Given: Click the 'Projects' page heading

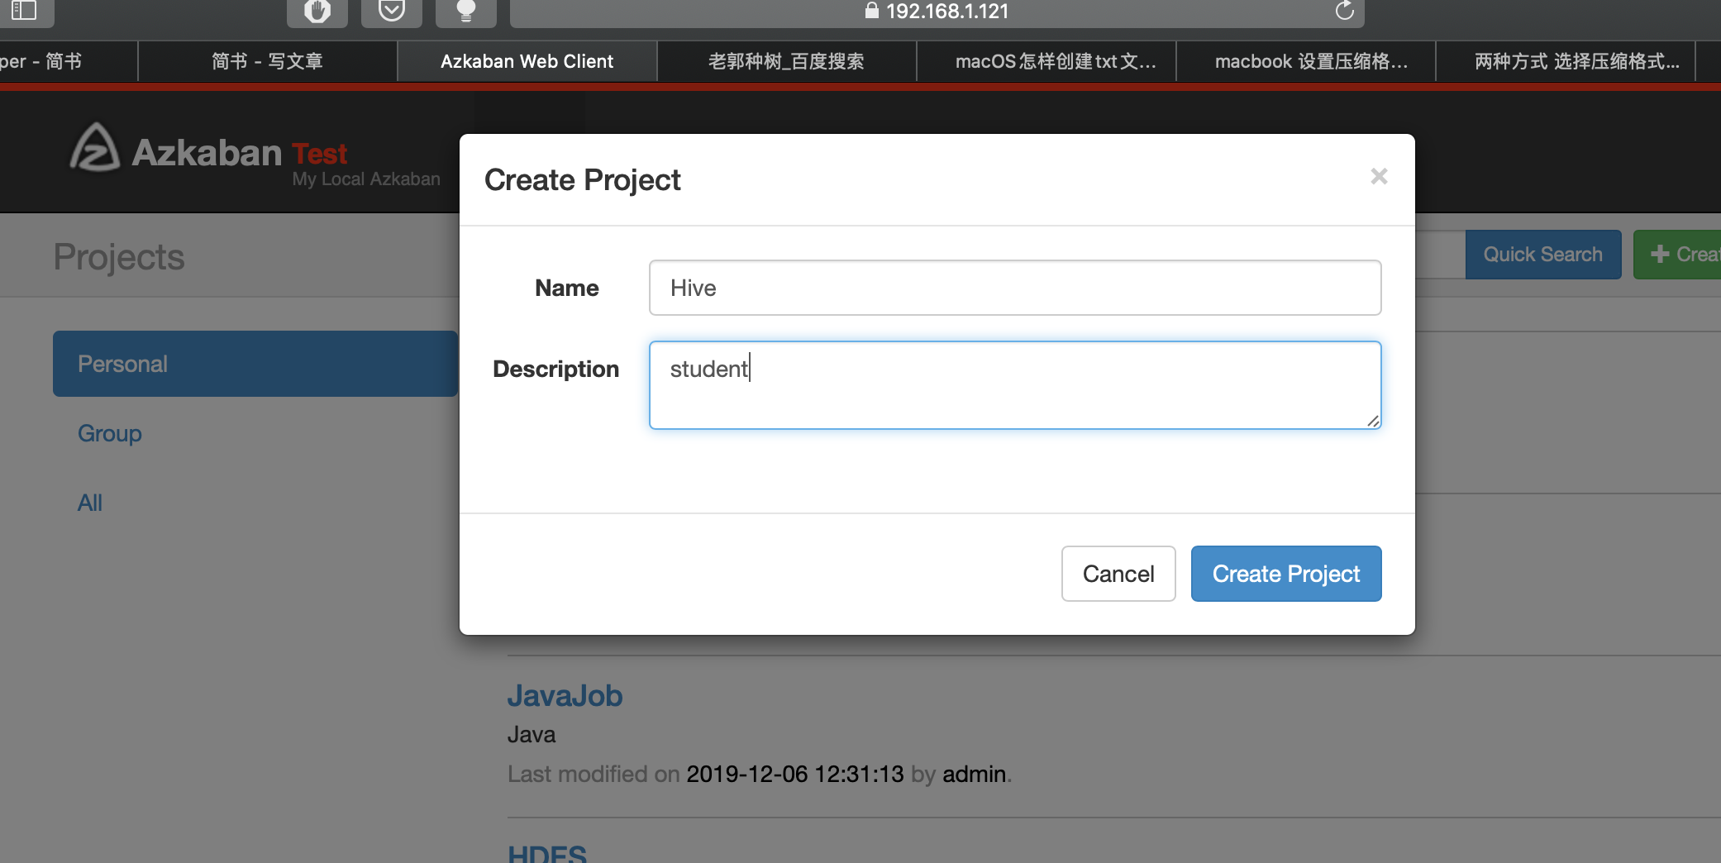Looking at the screenshot, I should tap(119, 256).
